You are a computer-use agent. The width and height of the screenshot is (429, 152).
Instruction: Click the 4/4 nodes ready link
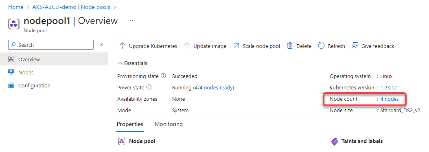coord(213,88)
